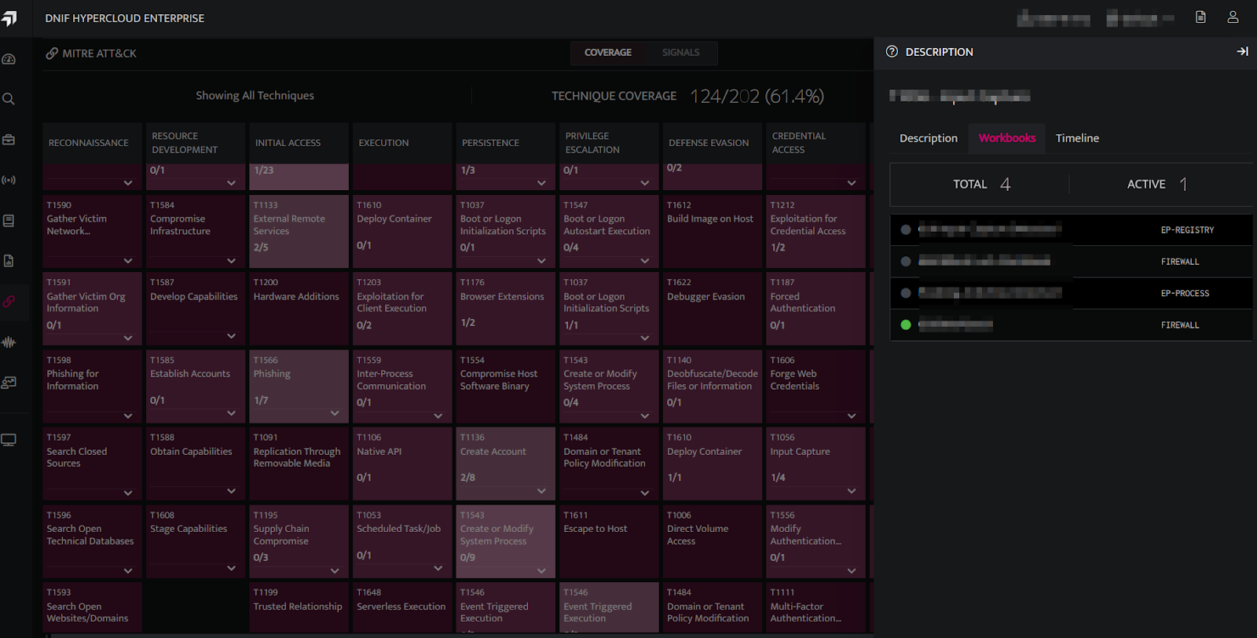This screenshot has height=638, width=1257.
Task: Click EP-REGISTRY label in workbook list
Action: (x=1187, y=230)
